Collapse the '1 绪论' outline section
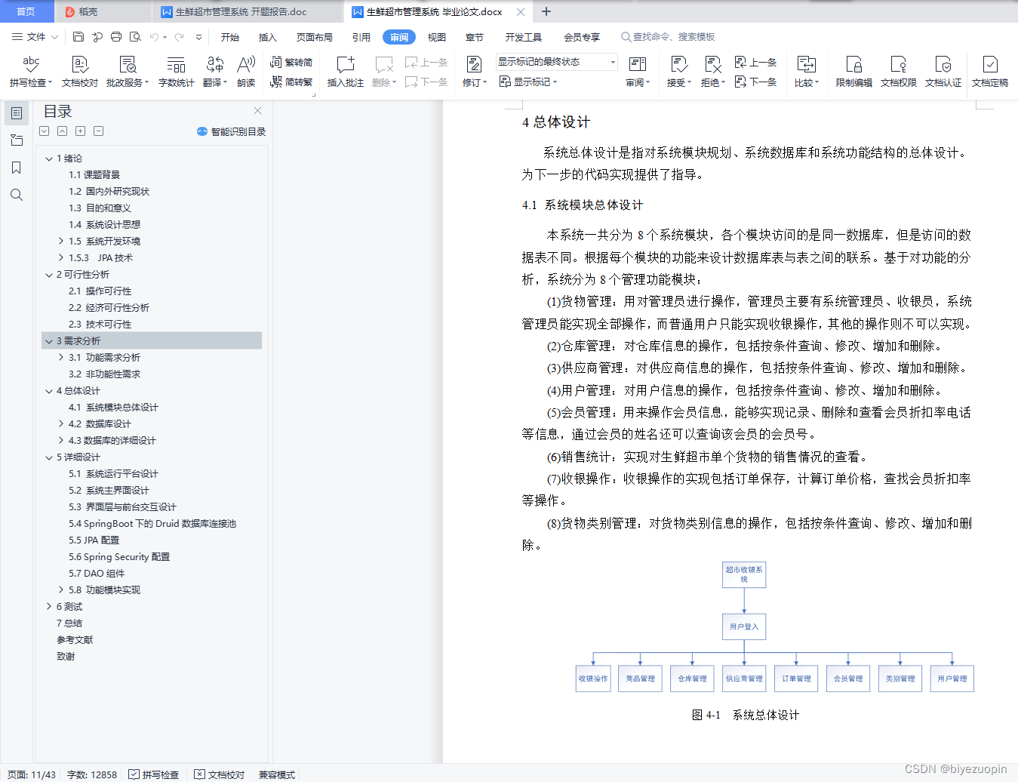This screenshot has width=1018, height=782. (49, 159)
